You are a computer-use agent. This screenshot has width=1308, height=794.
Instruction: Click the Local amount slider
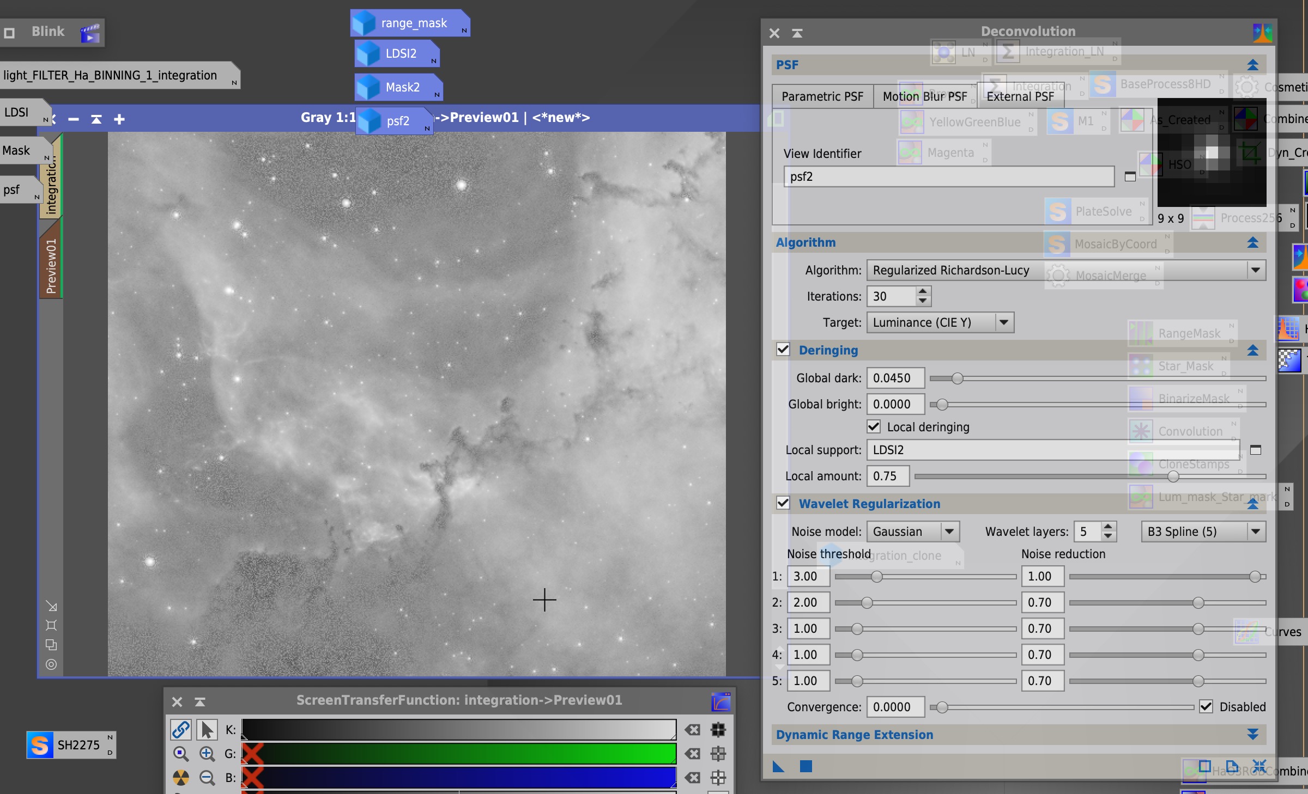pos(1089,476)
